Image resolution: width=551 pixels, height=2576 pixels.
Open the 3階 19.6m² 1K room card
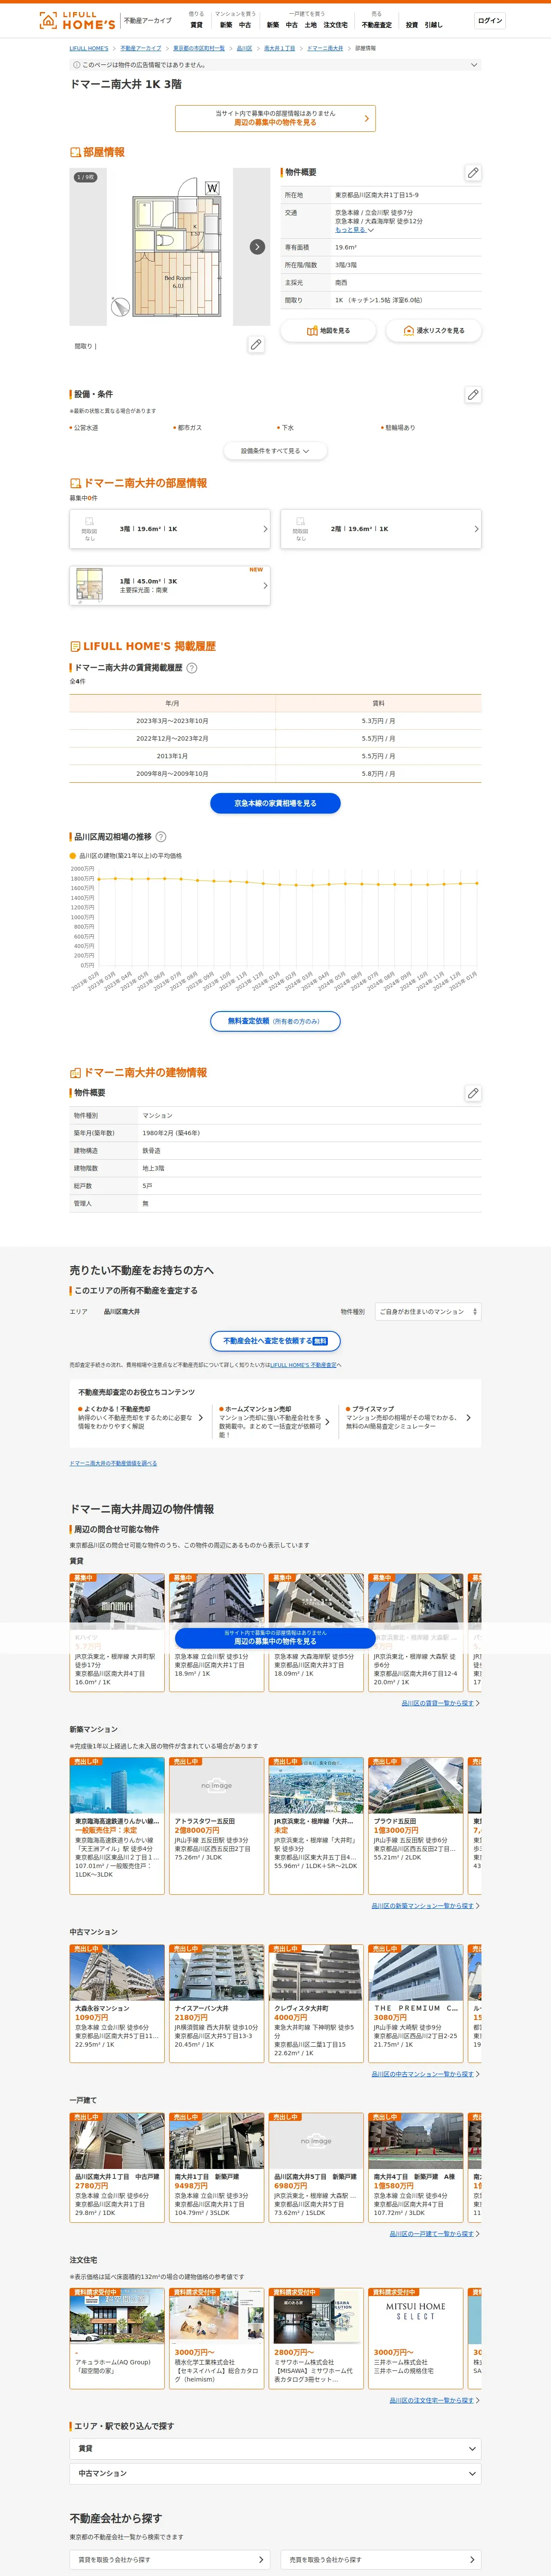[170, 529]
